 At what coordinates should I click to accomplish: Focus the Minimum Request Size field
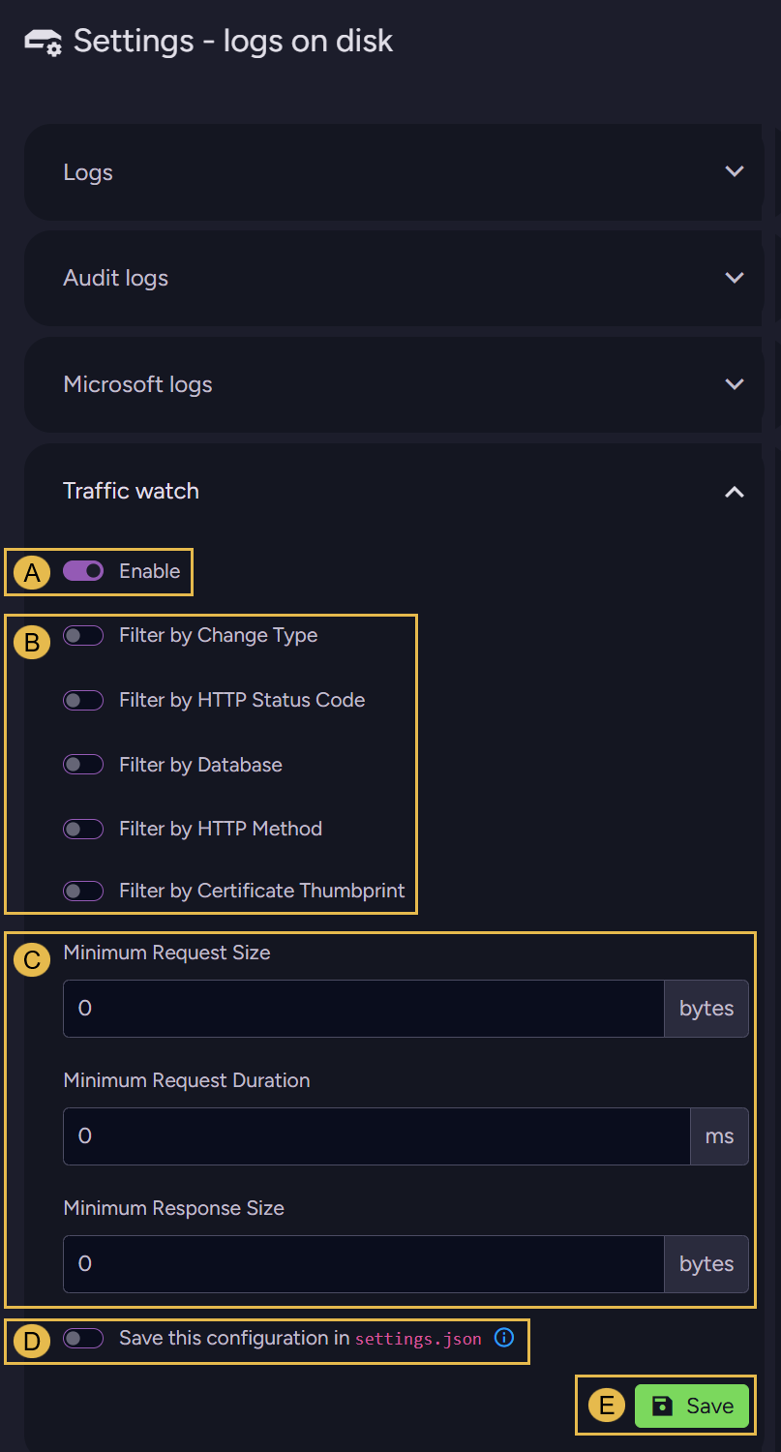click(364, 1009)
